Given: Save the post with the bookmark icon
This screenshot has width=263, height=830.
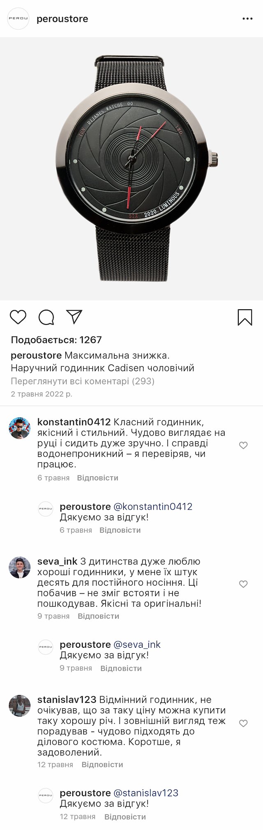Looking at the screenshot, I should pyautogui.click(x=245, y=317).
